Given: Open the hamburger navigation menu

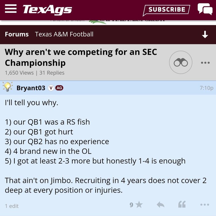Looking at the screenshot, I should pos(11,9).
